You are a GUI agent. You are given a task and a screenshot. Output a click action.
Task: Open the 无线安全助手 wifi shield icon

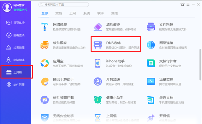(x=45, y=118)
